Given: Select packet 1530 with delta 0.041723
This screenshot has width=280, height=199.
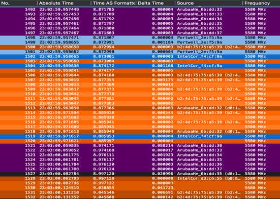Looking at the screenshot, I should 140,188.
